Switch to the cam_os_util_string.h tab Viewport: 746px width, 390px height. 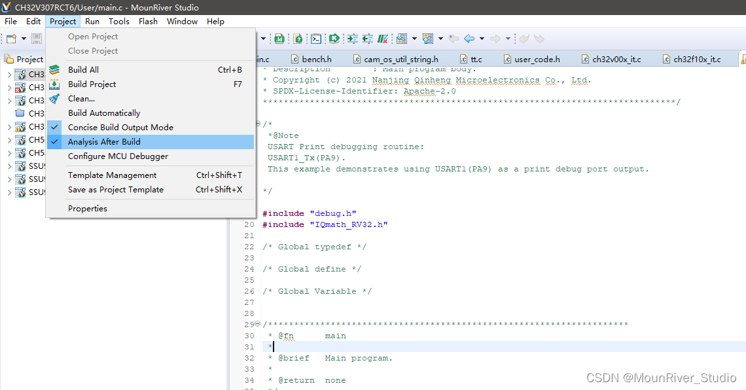[x=396, y=59]
